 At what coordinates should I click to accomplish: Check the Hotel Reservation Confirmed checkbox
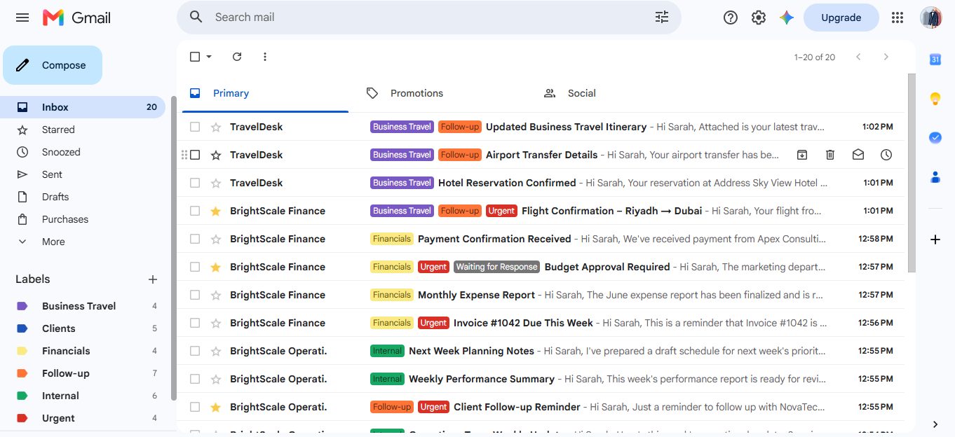(x=195, y=183)
